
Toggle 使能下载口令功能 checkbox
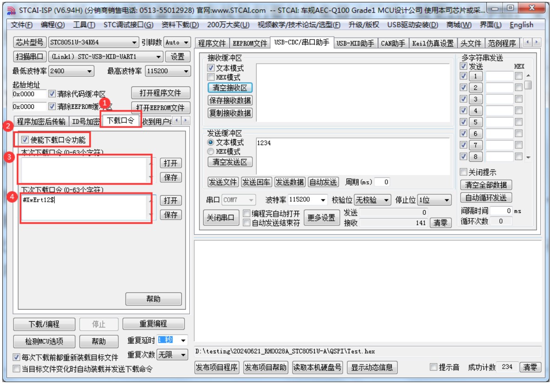[25, 139]
